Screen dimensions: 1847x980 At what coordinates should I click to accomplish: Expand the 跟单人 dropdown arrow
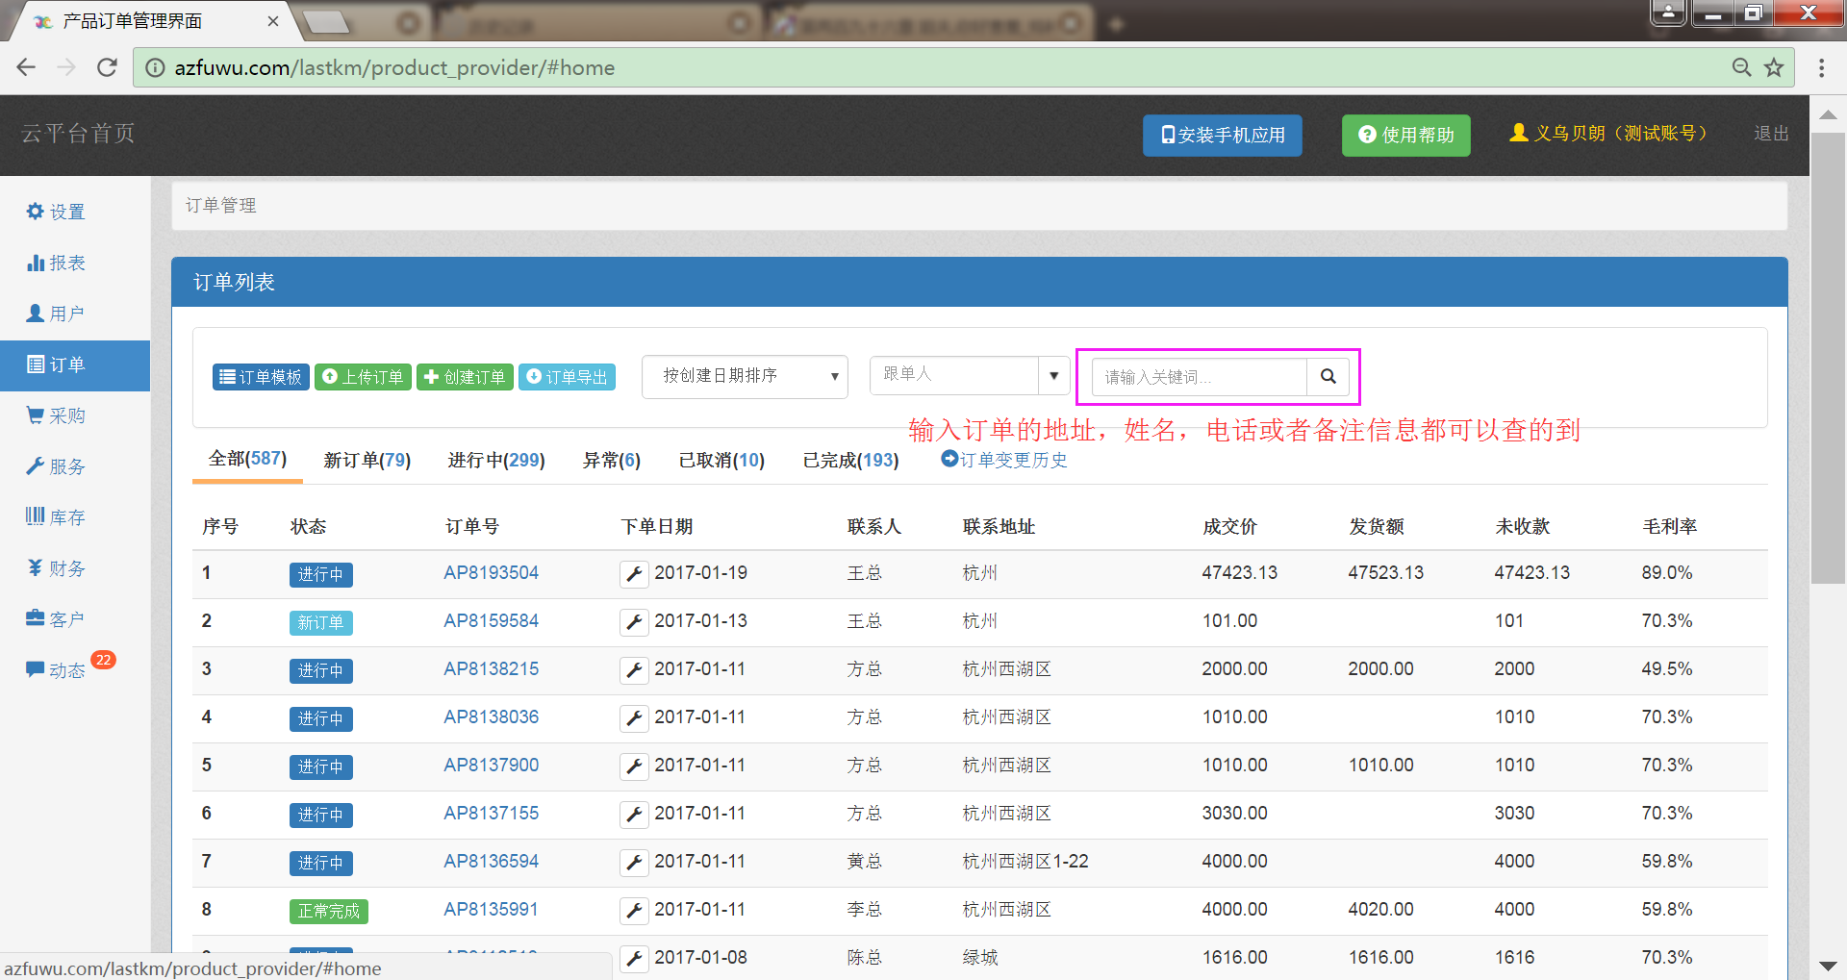click(x=1053, y=375)
